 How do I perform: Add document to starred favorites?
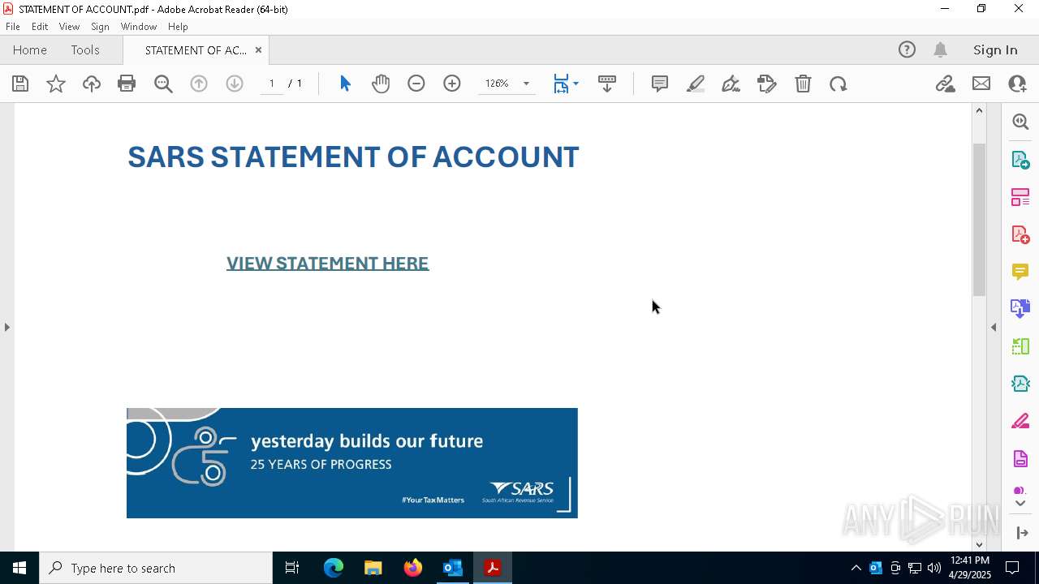click(56, 84)
